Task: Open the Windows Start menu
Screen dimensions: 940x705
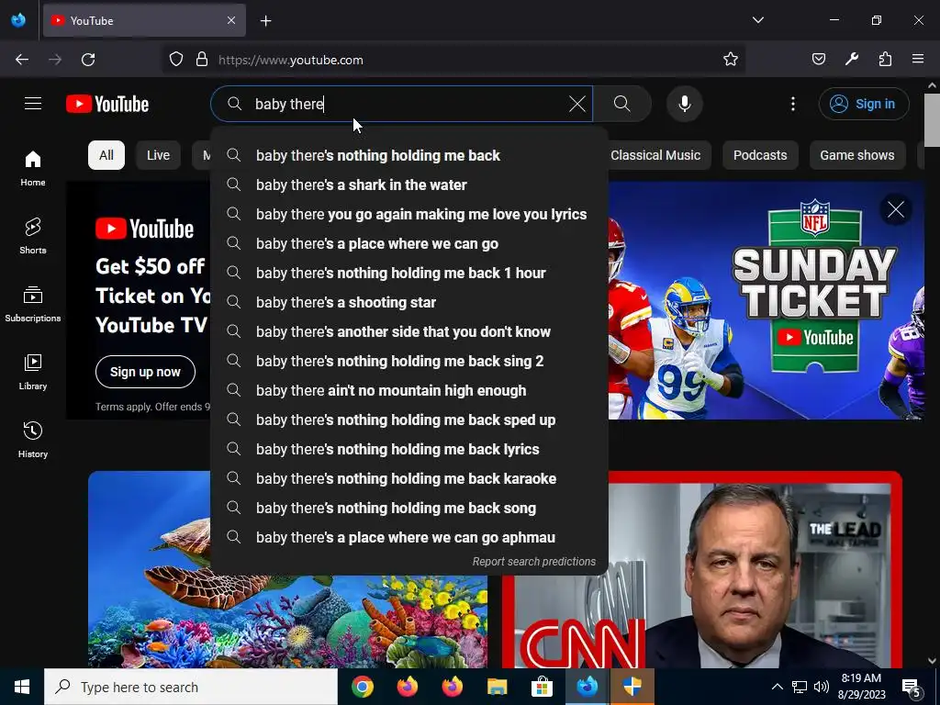Action: (22, 687)
